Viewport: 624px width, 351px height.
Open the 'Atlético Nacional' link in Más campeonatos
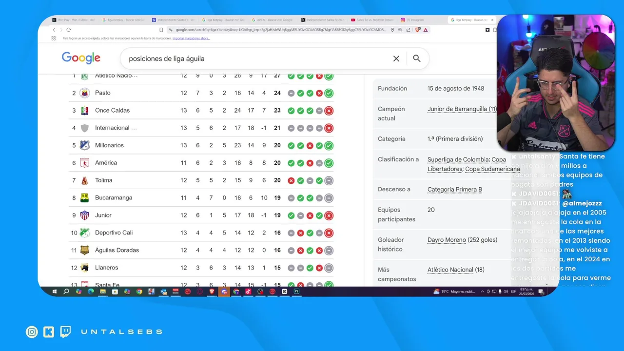[x=450, y=270]
